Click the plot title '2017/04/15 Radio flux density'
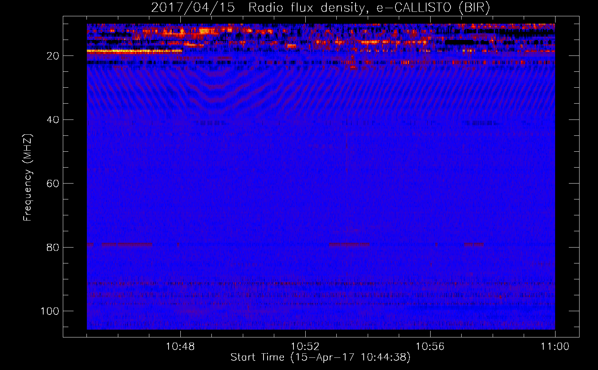Viewport: 598px width, 370px height. 320,8
